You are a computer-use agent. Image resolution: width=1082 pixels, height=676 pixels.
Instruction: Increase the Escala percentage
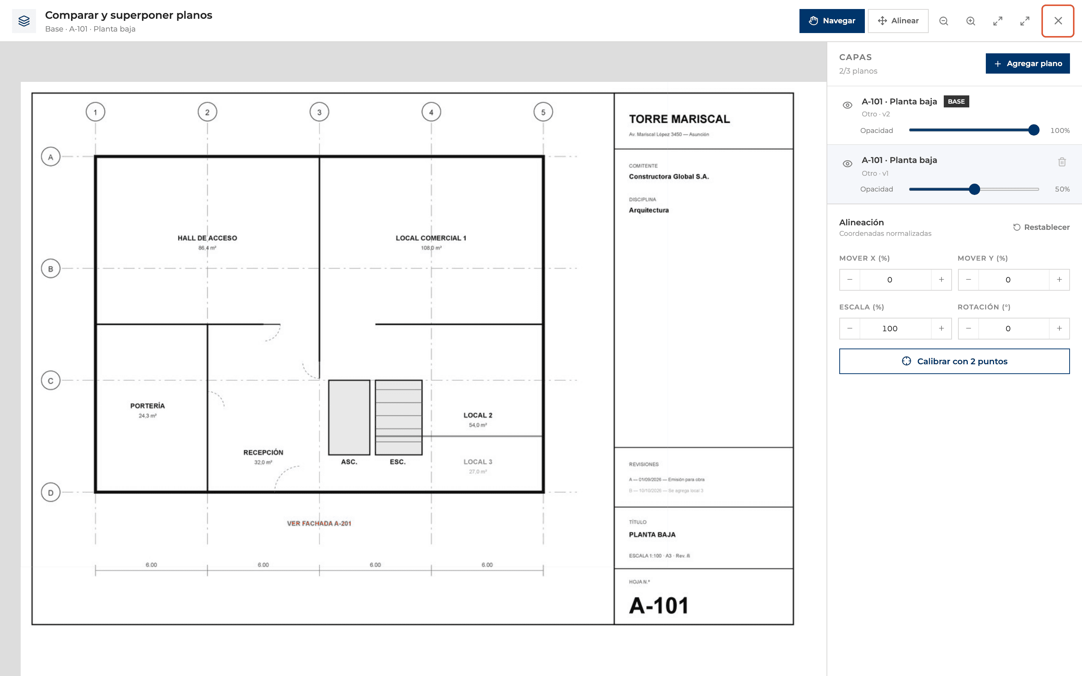coord(941,329)
